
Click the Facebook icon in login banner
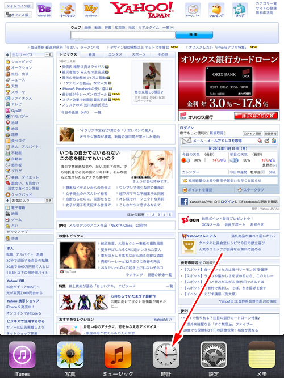(x=184, y=202)
